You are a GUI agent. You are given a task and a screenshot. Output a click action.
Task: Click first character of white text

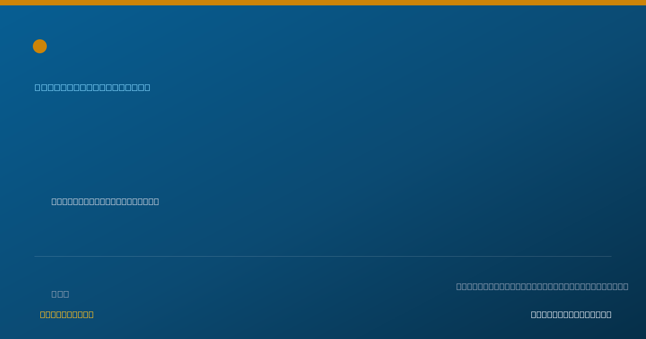click(x=534, y=314)
